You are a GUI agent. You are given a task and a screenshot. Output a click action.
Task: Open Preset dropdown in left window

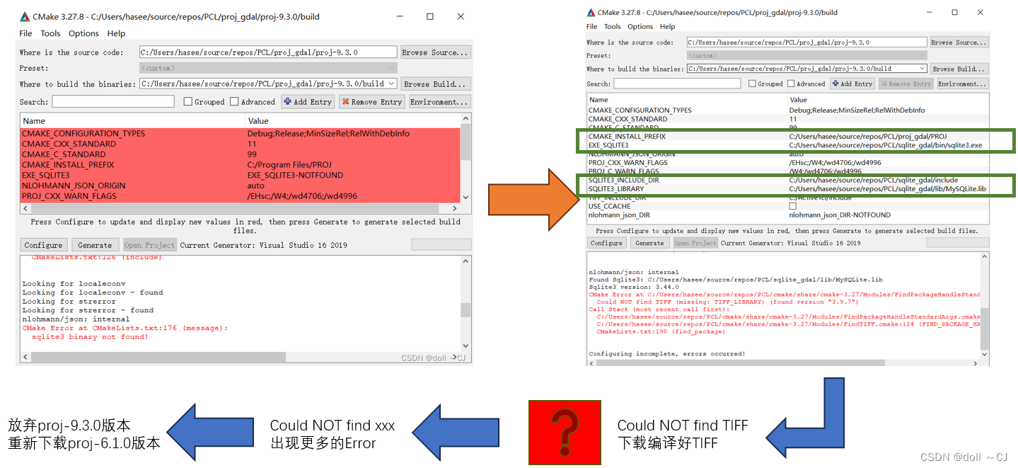[x=268, y=68]
